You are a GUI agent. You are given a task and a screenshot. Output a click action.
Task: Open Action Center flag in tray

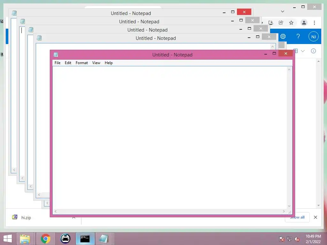pyautogui.click(x=282, y=239)
